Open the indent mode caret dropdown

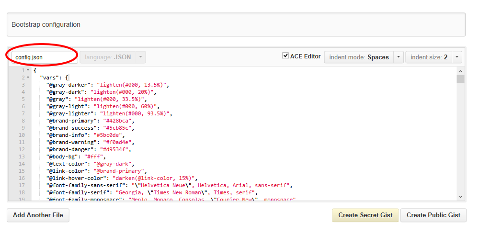point(399,57)
